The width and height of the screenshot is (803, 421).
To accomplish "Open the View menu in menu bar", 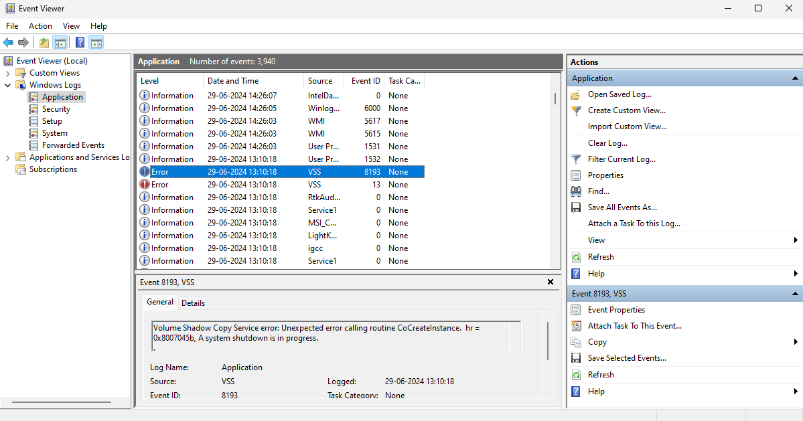I will [71, 26].
